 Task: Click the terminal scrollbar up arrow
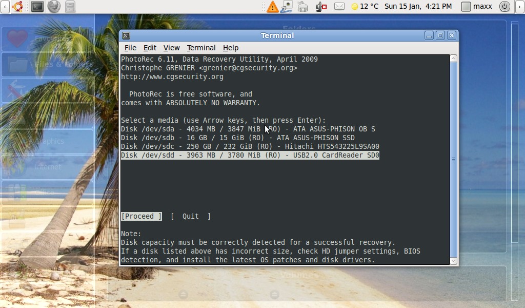453,59
